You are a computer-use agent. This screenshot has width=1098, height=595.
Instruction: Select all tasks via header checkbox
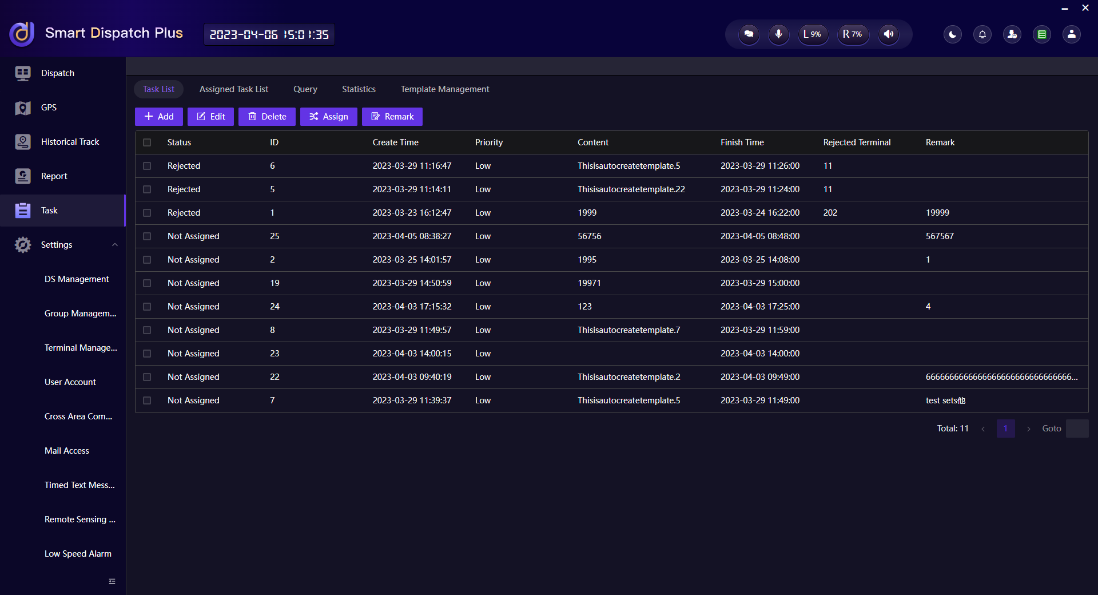[147, 142]
